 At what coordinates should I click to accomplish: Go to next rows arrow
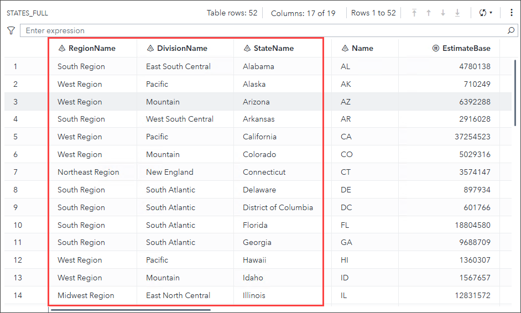tap(443, 13)
